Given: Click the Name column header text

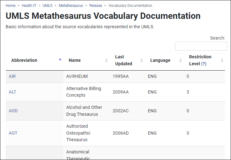Looking at the screenshot, I should coord(75,60).
